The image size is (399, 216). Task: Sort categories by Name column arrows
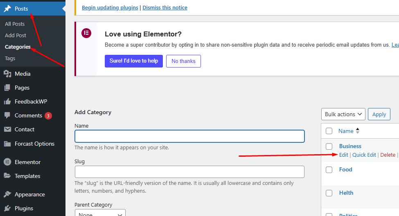358,131
